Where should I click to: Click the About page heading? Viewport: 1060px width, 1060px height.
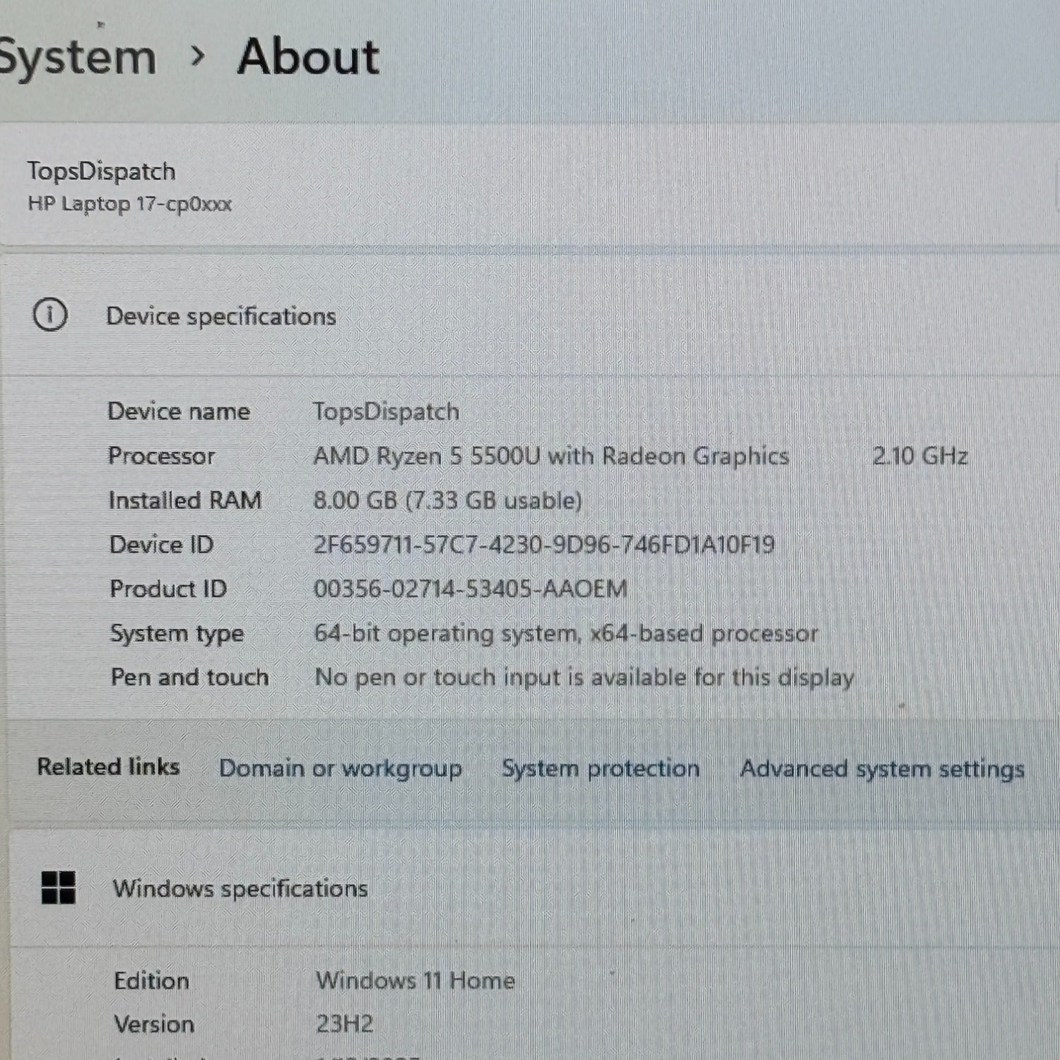[308, 57]
